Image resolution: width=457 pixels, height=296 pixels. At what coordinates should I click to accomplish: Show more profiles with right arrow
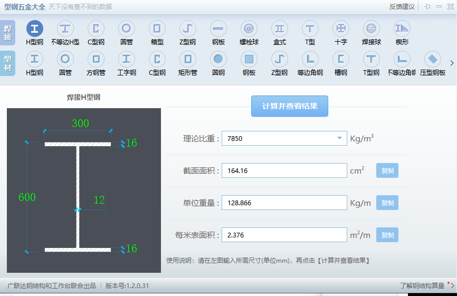point(452,63)
